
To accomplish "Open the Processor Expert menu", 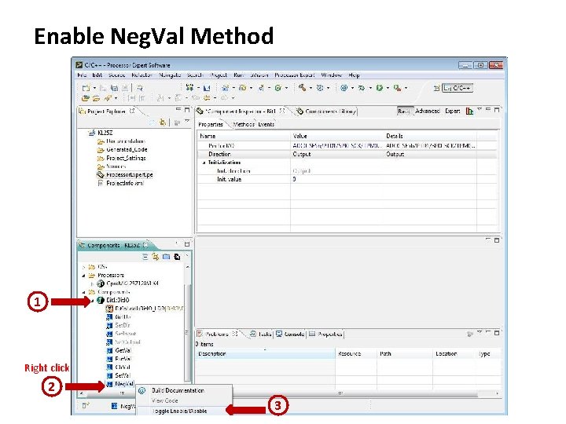I will coord(294,75).
